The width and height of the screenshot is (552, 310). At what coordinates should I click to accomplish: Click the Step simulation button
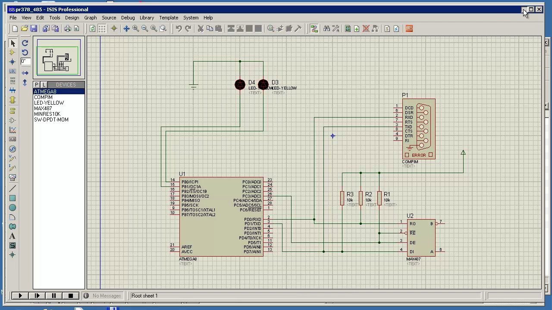click(x=37, y=296)
